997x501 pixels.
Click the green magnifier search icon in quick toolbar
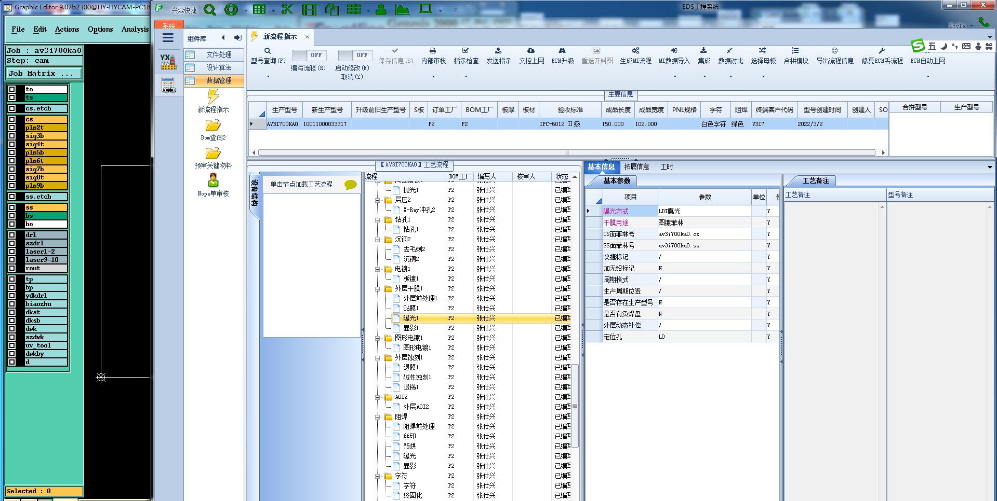click(209, 9)
